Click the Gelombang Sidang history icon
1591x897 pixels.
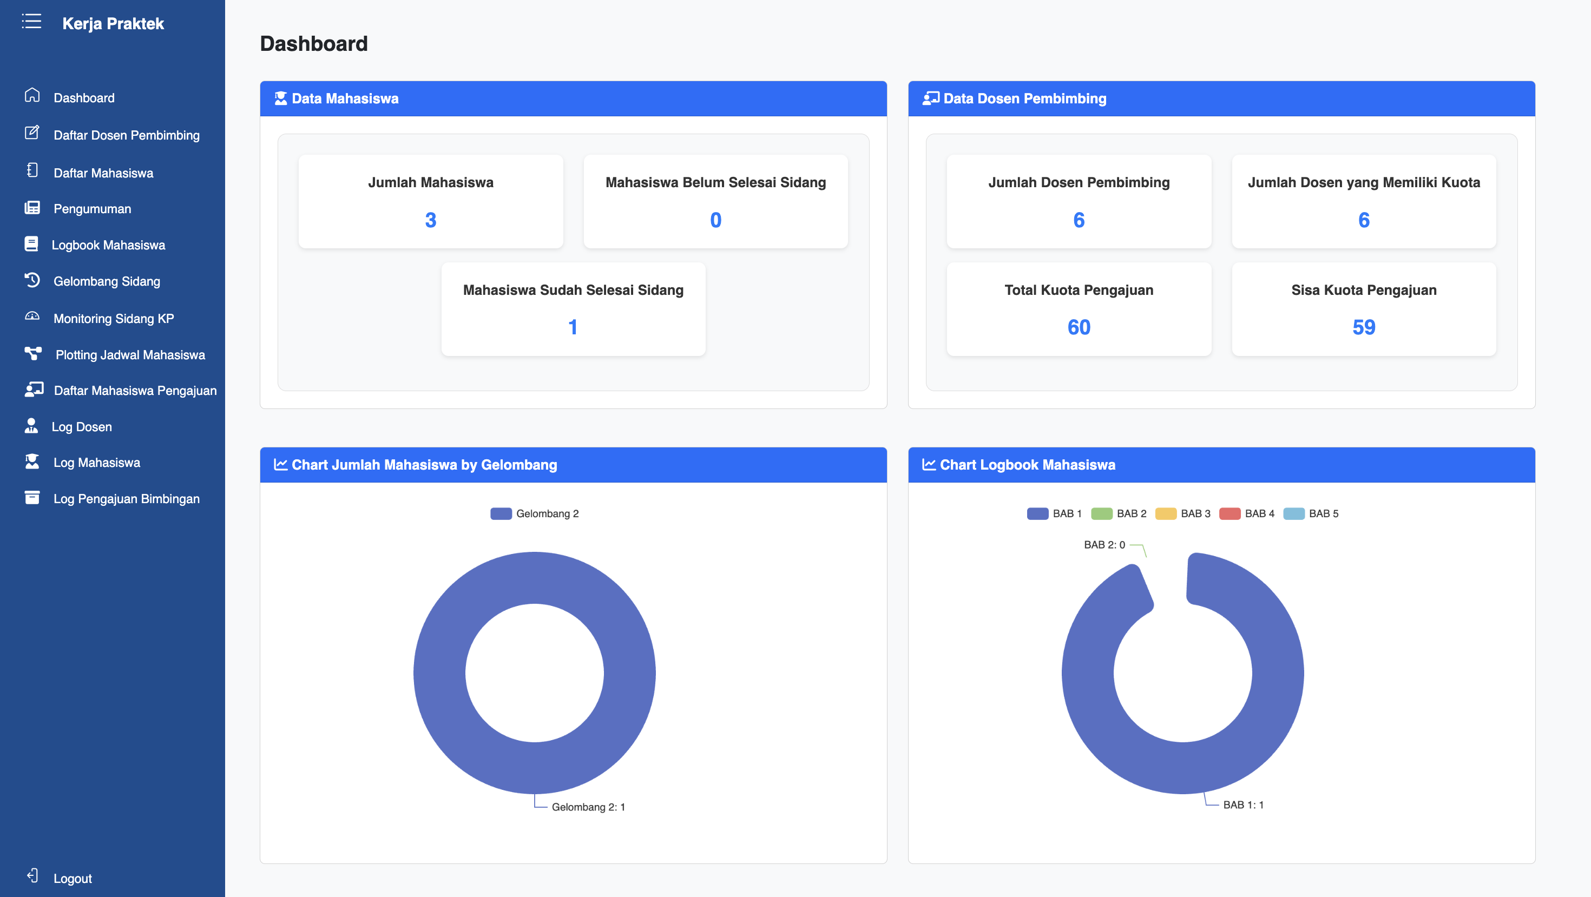click(x=32, y=280)
